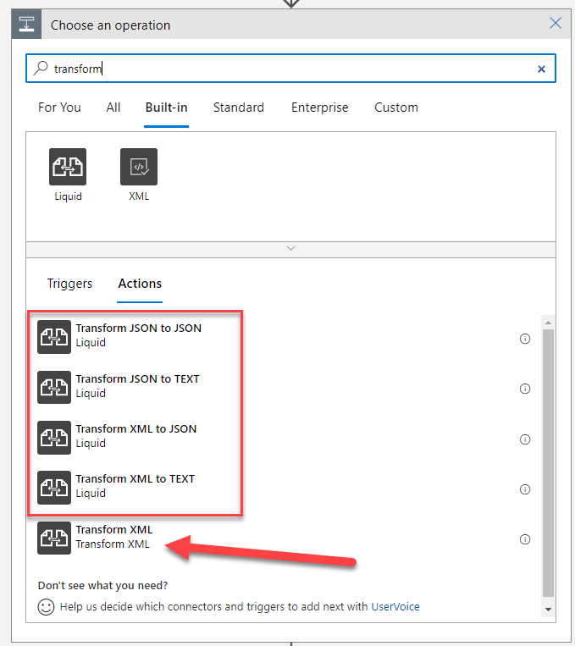
Task: Select the XML connector icon
Action: point(139,167)
